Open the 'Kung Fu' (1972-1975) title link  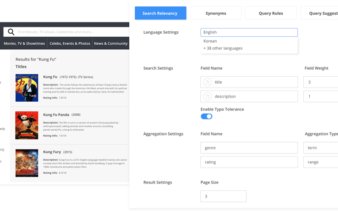pos(50,77)
